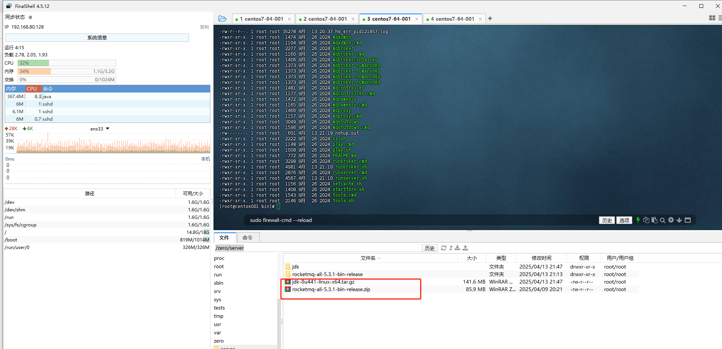The height and width of the screenshot is (349, 722).
Task: Close tab 1 centos7-64-001
Action: [x=289, y=19]
